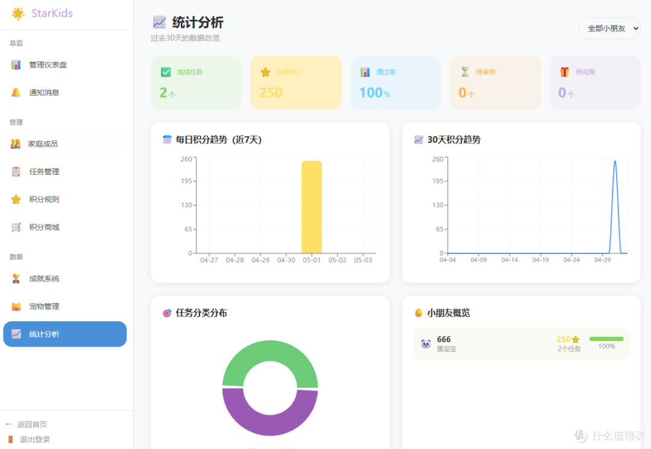Click the trophy icon for 成就系统
Screen dimensions: 651x449
(x=16, y=278)
